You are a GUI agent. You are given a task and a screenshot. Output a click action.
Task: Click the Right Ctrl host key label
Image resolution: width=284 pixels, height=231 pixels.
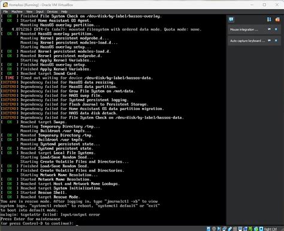pos(270,229)
